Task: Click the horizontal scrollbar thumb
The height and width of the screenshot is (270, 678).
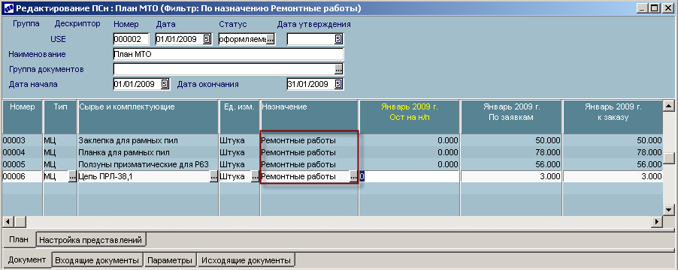Action: pyautogui.click(x=20, y=222)
